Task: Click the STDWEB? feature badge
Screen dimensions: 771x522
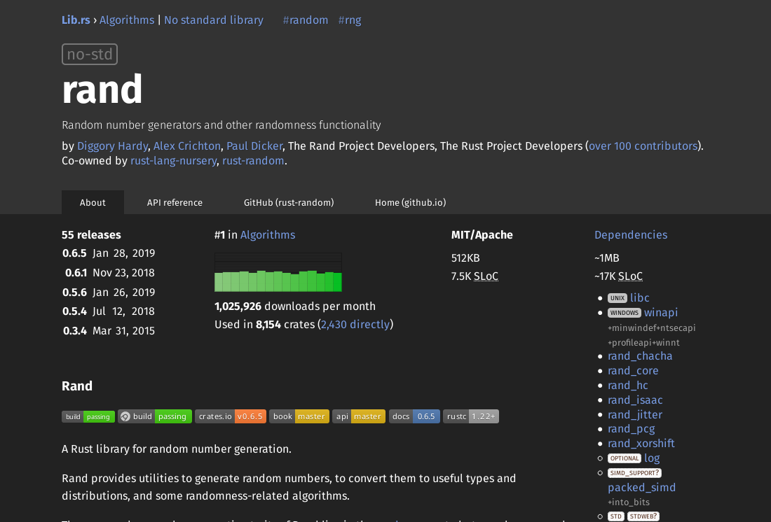Action: [643, 516]
